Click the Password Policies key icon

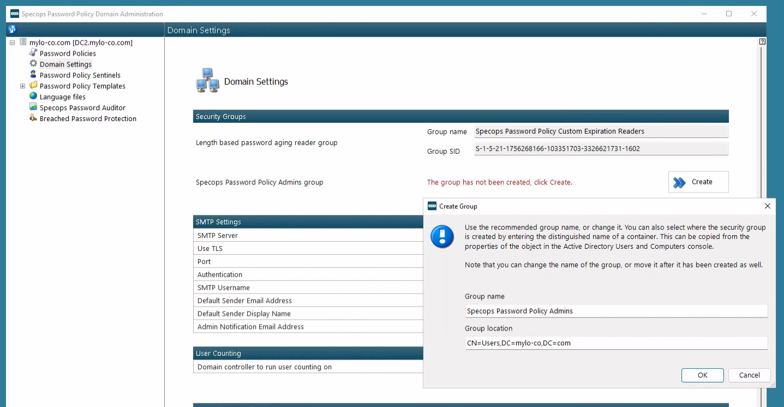click(33, 53)
